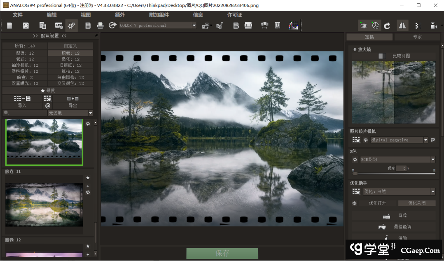Open the histogram icon in toolbar
Viewport: 444px width, 261px height.
293,26
